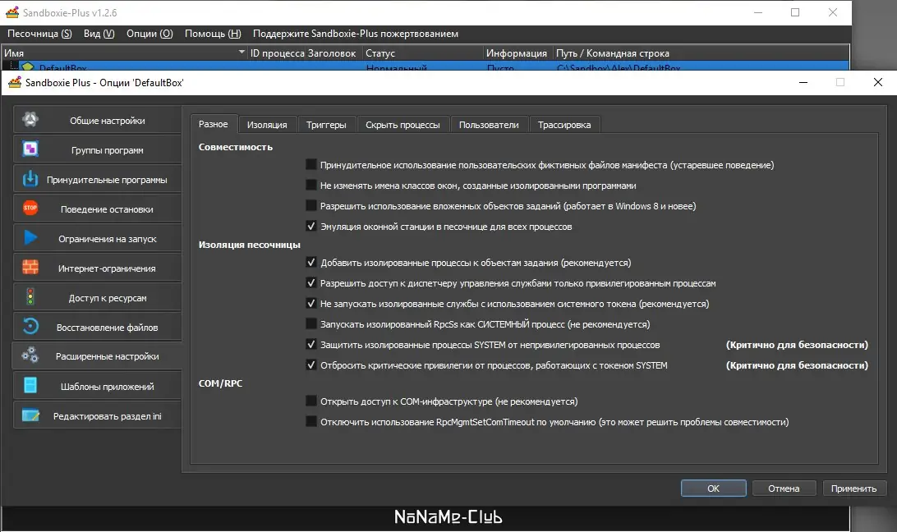Select Расширенные настройки section
Viewport: 897px width, 532px height.
click(x=97, y=355)
